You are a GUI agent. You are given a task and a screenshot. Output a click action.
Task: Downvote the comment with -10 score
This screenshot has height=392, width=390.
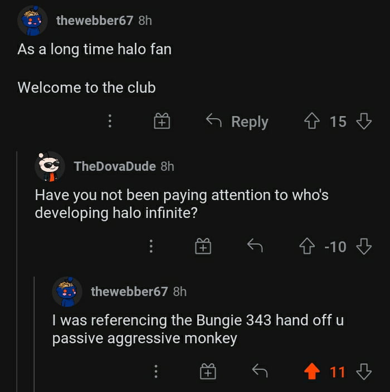tap(364, 246)
